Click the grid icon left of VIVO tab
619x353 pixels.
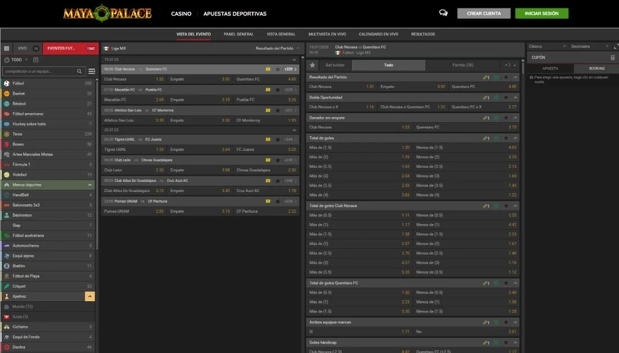[7, 48]
